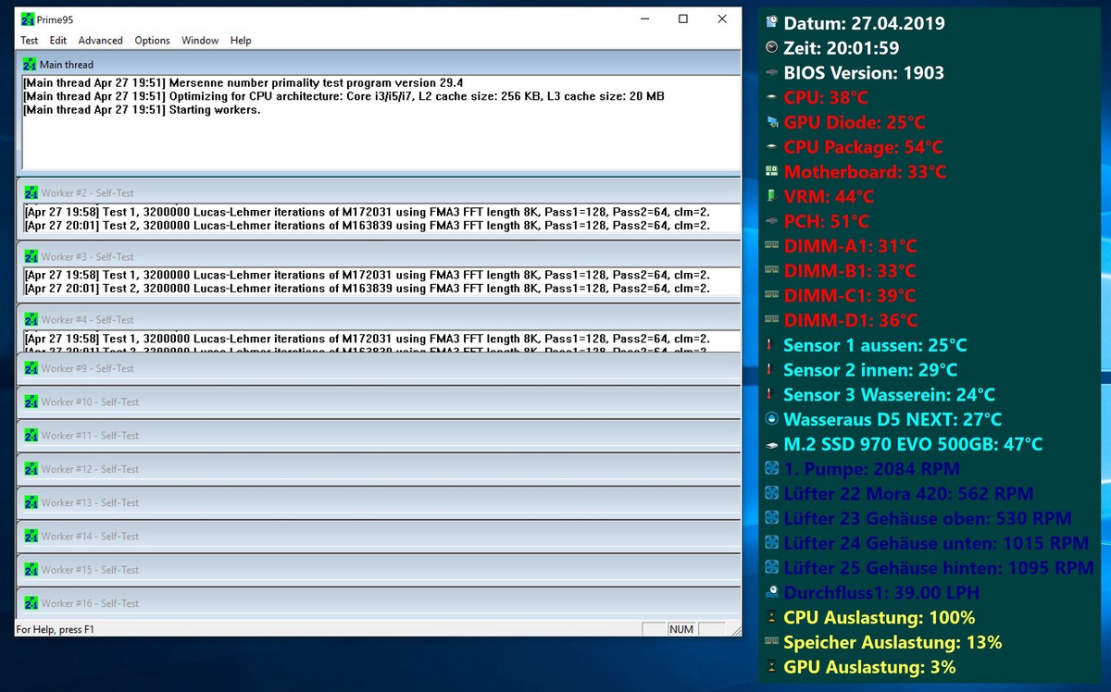This screenshot has height=692, width=1111.
Task: Click the board icon beside Motherboard temperature
Action: click(772, 172)
